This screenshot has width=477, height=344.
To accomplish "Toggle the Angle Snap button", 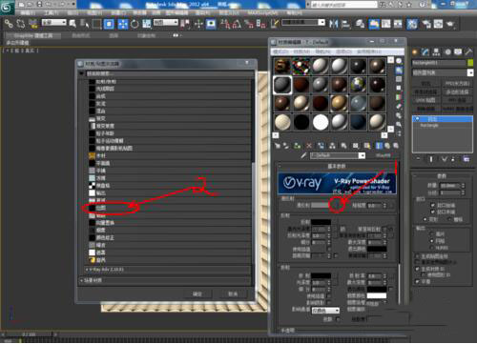I will [x=237, y=24].
